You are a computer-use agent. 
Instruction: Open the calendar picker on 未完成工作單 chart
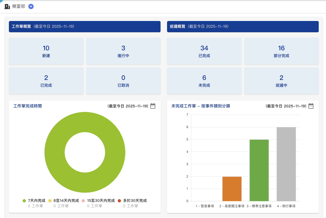pos(311,106)
